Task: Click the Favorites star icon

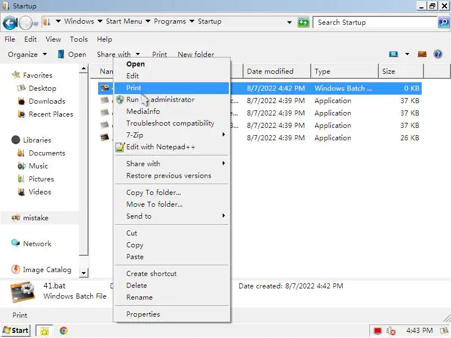Action: (x=16, y=75)
